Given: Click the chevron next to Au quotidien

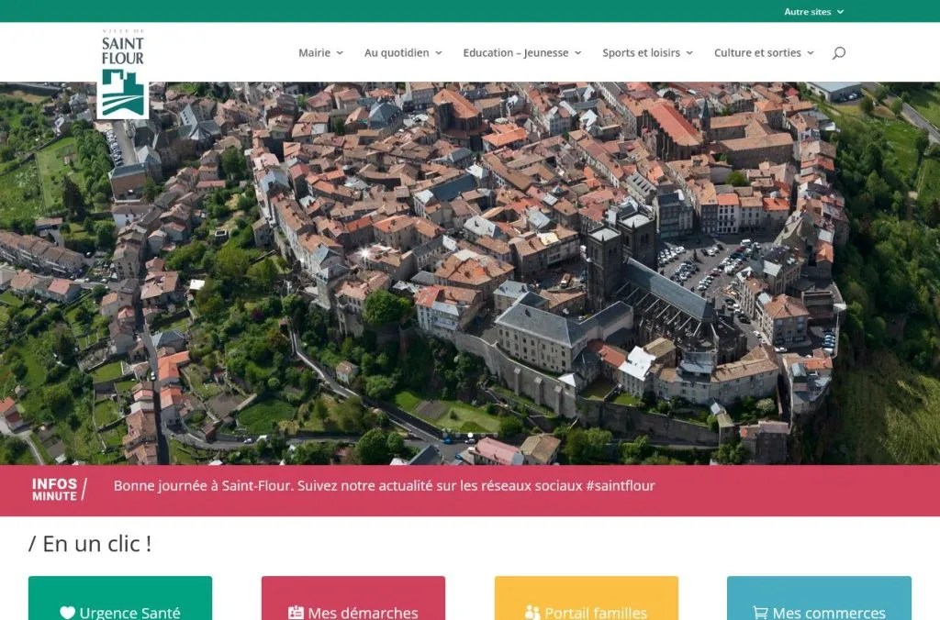Looking at the screenshot, I should (439, 53).
